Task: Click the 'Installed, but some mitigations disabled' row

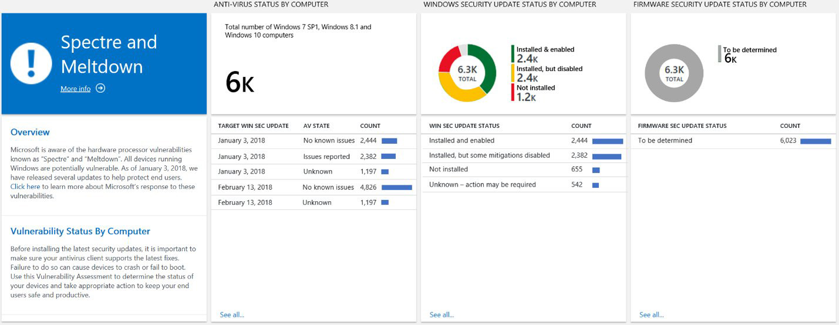Action: point(523,155)
